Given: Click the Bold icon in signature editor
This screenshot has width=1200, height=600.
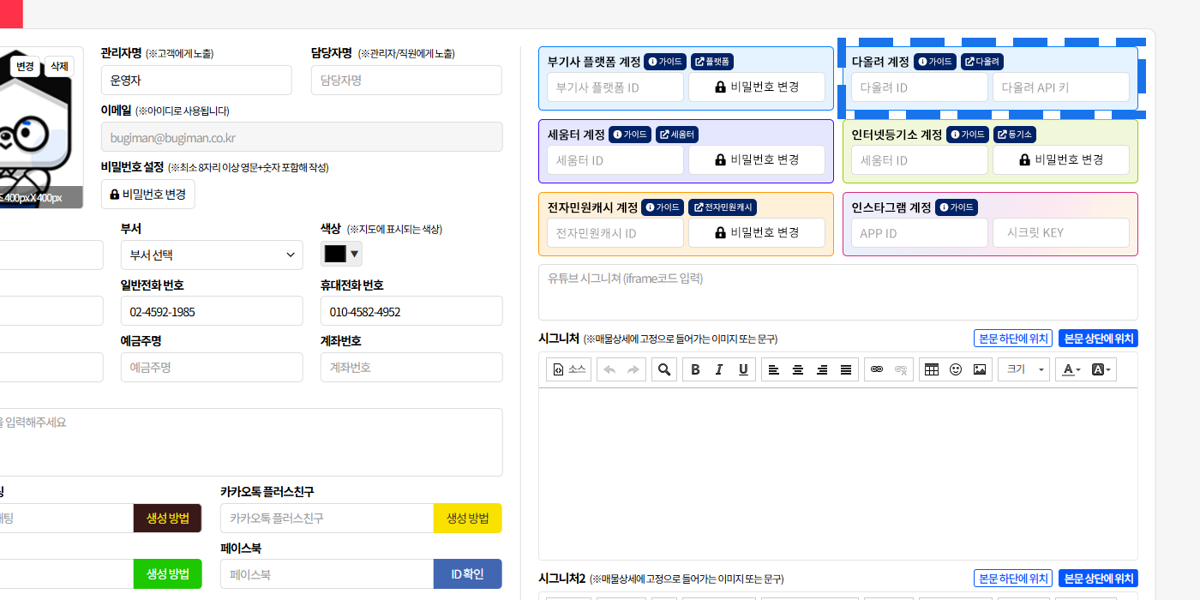Looking at the screenshot, I should [695, 369].
